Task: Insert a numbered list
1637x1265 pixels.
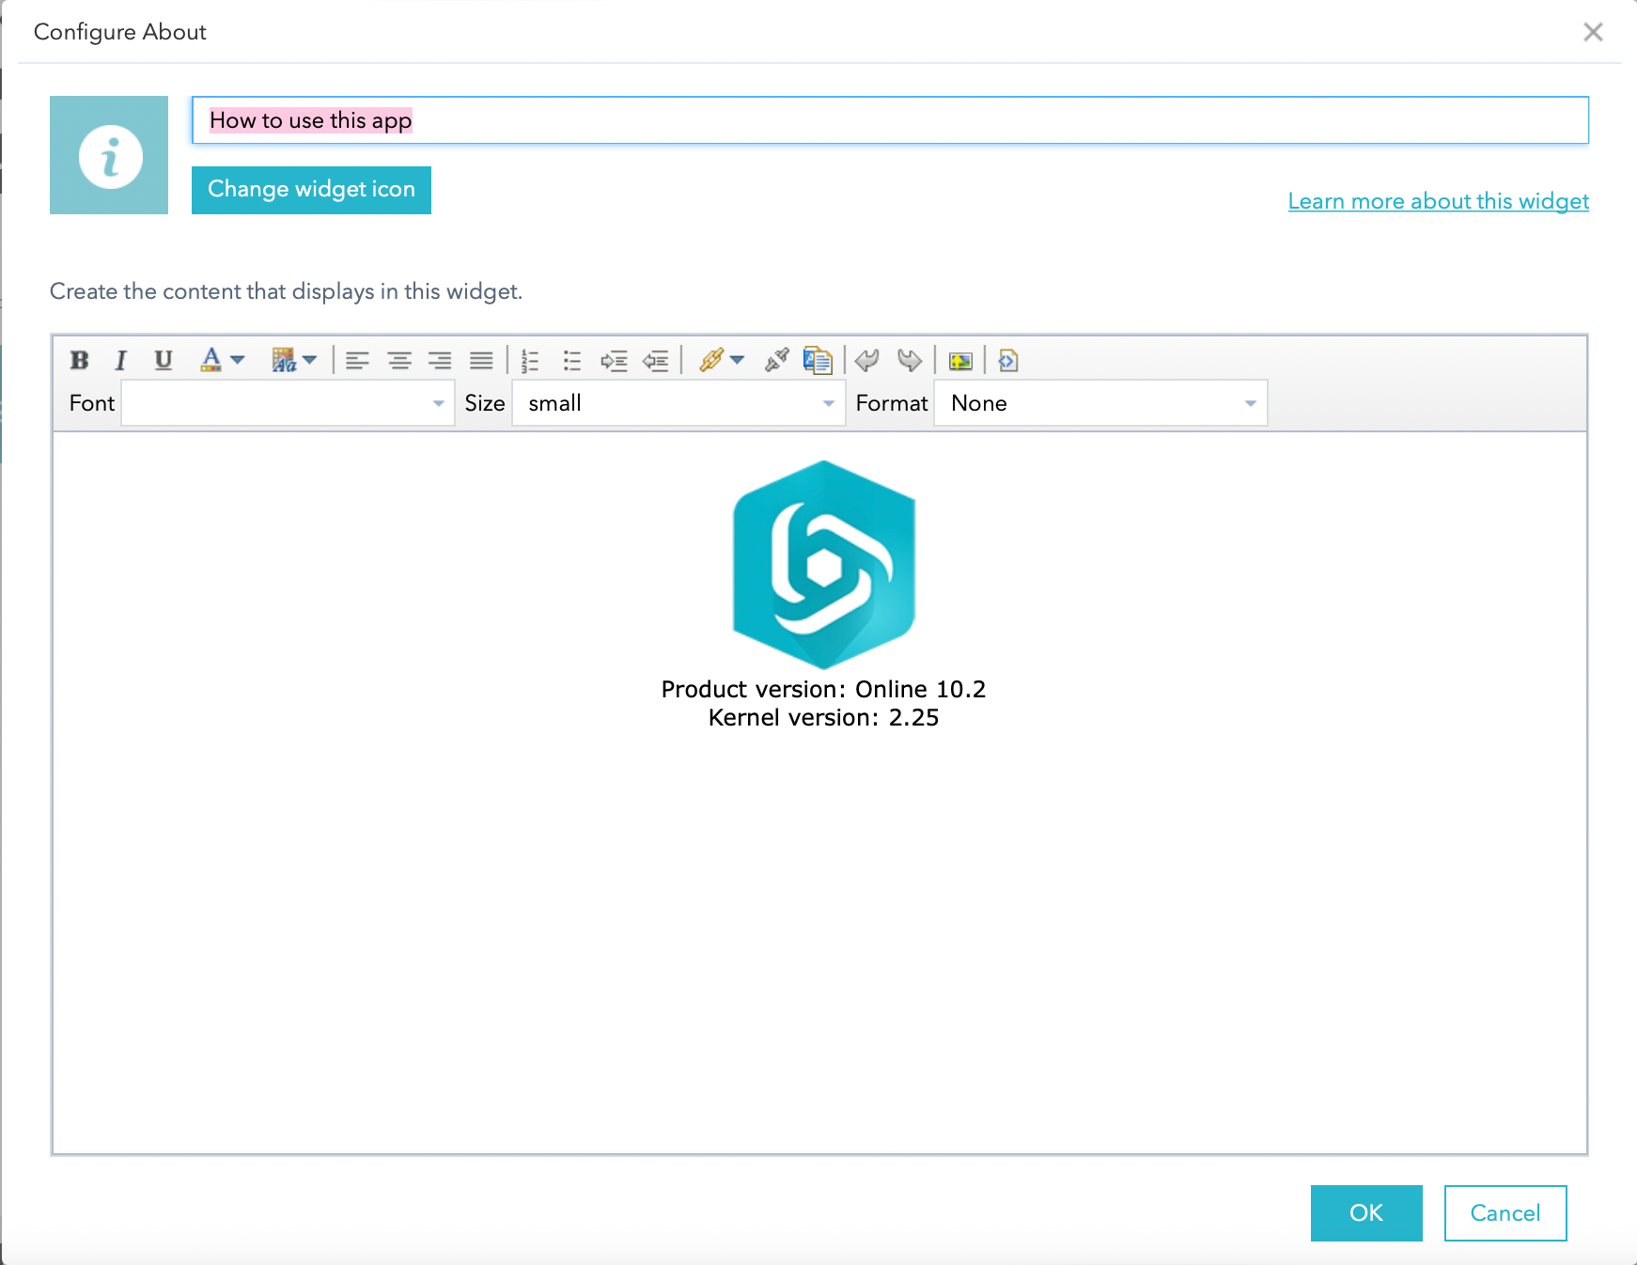Action: tap(530, 361)
